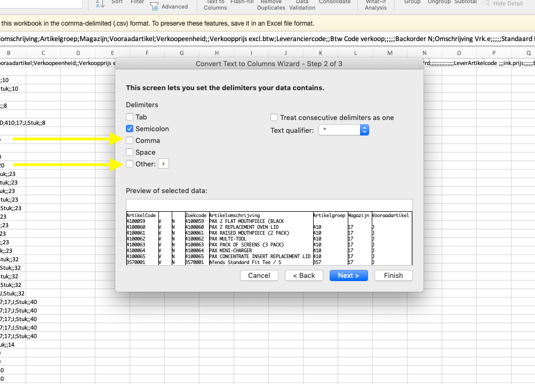Check the Comma delimiter option
Viewport: 535px width, 384px height.
pyautogui.click(x=130, y=140)
